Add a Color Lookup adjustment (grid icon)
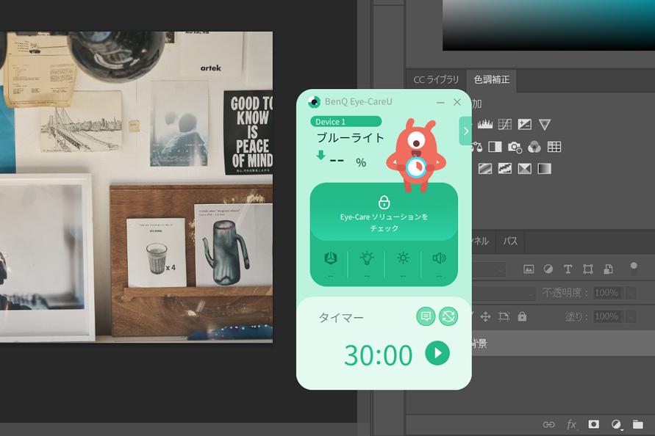Viewport: 655px width, 436px height. point(554,147)
